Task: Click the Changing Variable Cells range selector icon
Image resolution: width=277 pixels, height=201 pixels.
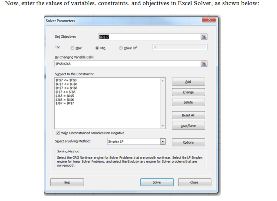Action: (204, 64)
